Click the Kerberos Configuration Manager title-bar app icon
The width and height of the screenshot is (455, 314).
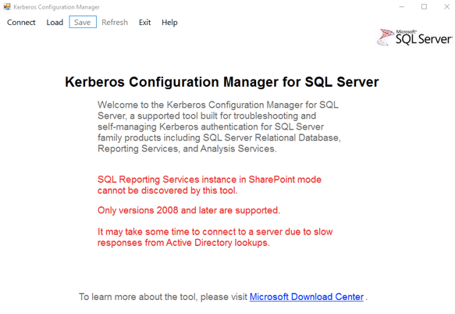pos(7,7)
